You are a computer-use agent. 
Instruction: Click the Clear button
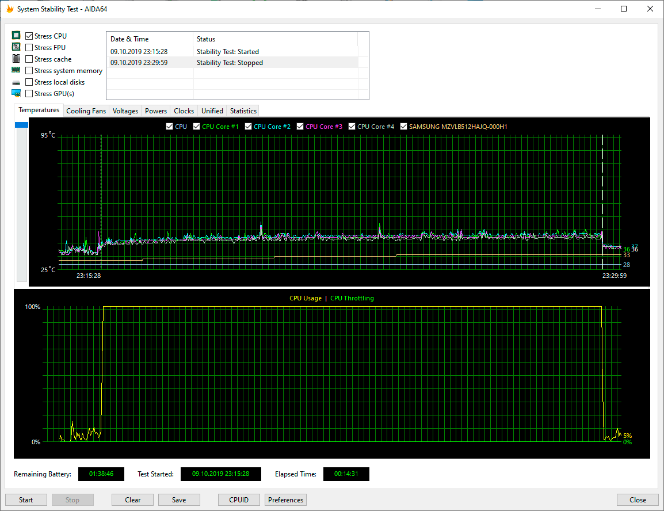click(x=132, y=500)
